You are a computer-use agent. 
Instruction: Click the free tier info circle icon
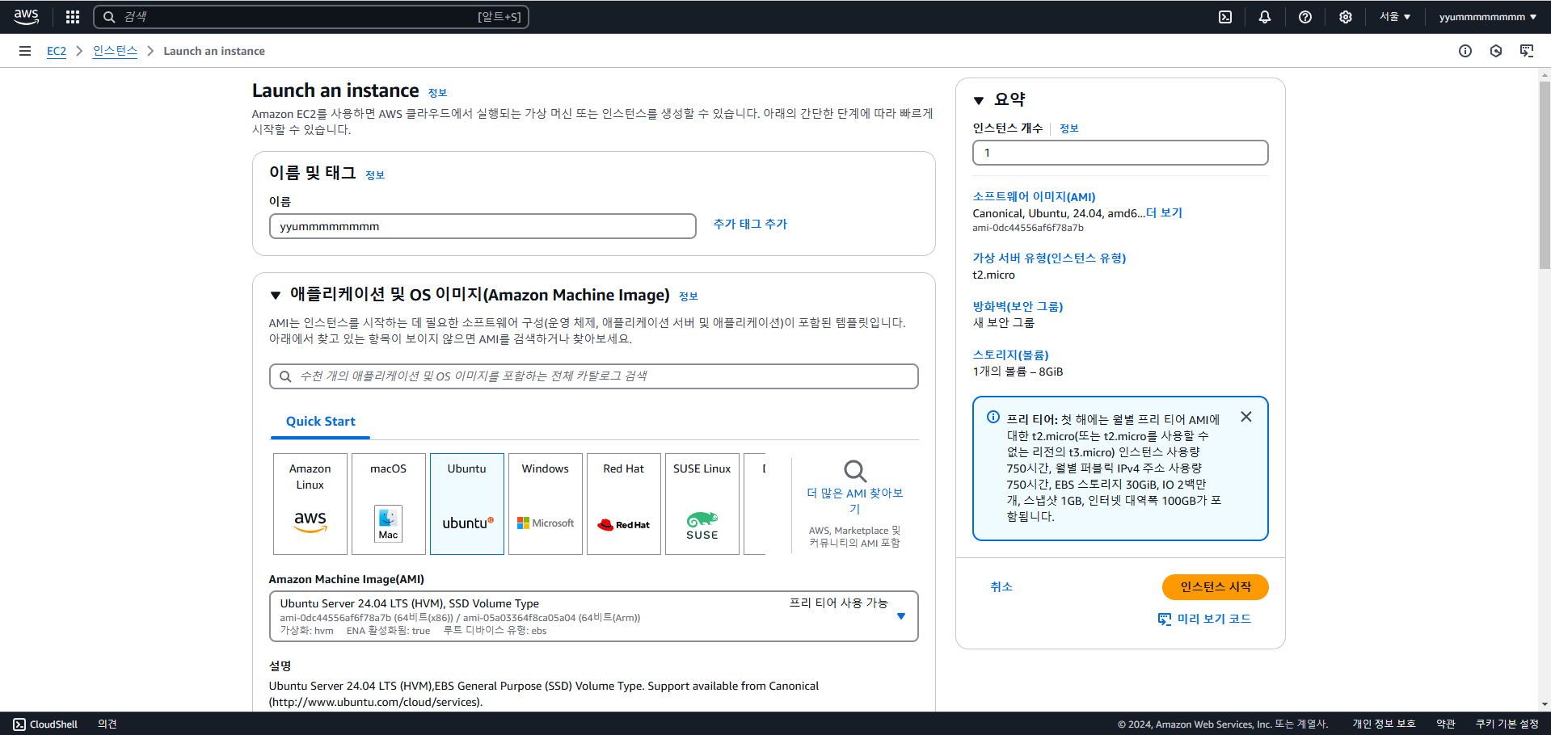pyautogui.click(x=993, y=417)
